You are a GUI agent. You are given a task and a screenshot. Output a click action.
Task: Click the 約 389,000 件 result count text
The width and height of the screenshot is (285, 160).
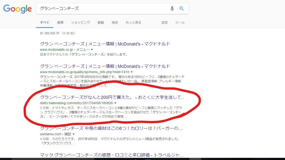50,33
